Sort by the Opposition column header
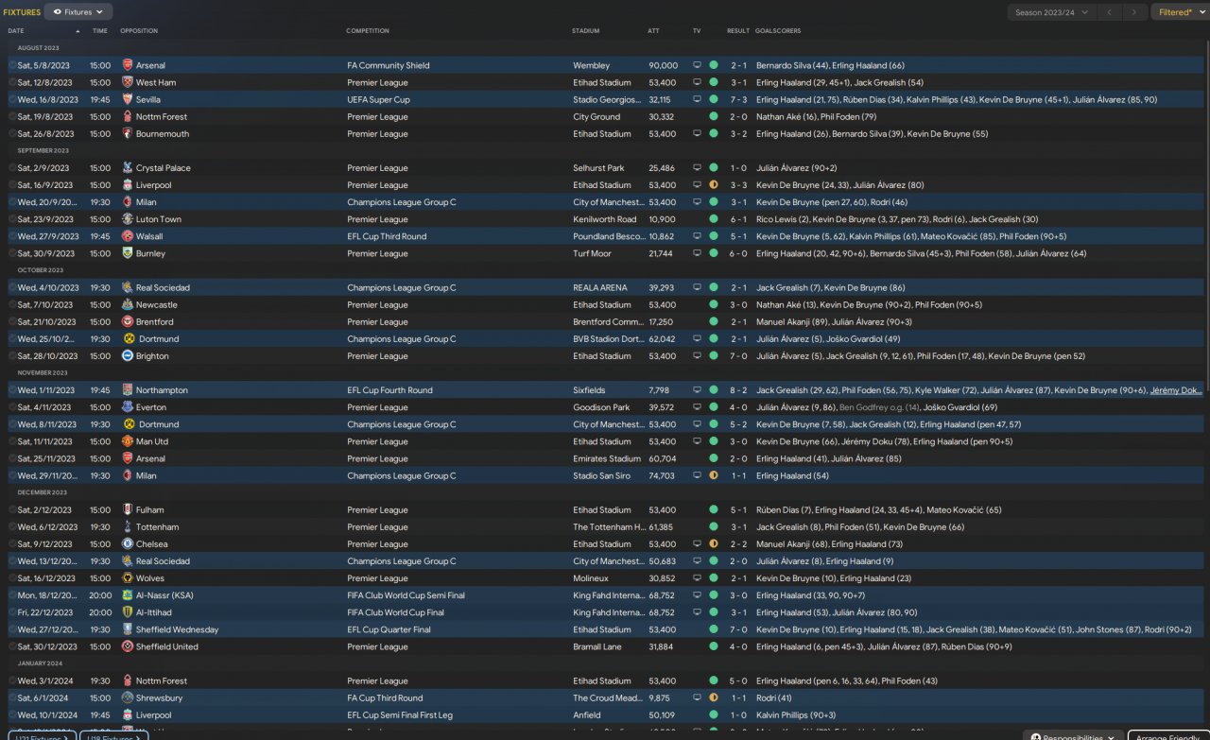This screenshot has height=740, width=1210. click(x=139, y=31)
